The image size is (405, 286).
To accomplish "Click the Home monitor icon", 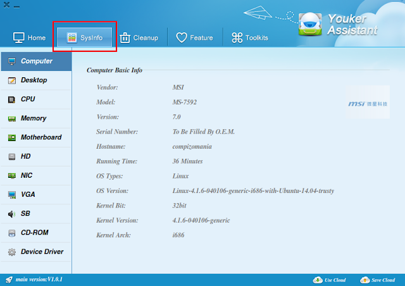I will pyautogui.click(x=18, y=38).
